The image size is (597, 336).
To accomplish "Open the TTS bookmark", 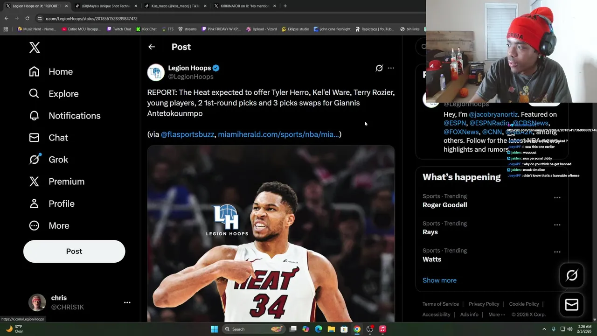I will click(x=168, y=29).
